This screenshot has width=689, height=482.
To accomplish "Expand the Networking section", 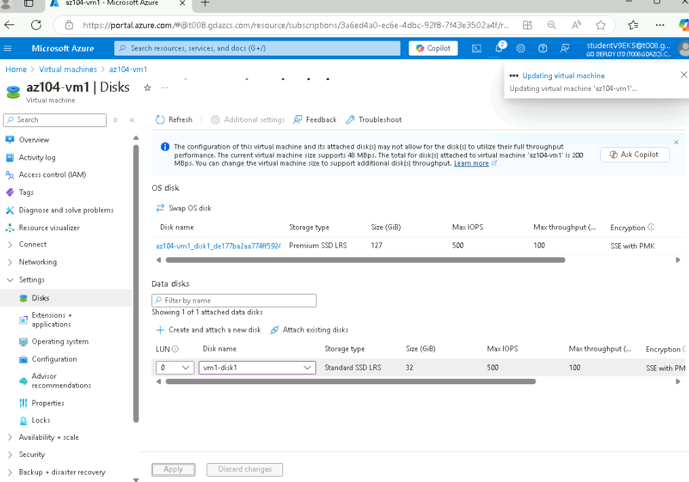I will pos(38,262).
